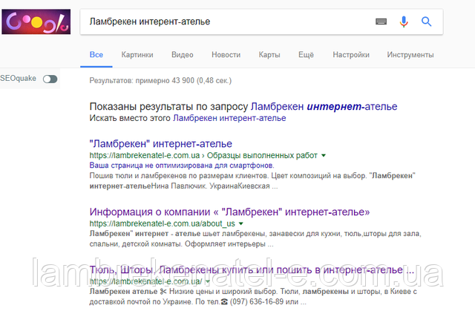Switch to the Картинки tab
The image size is (475, 314).
[137, 55]
